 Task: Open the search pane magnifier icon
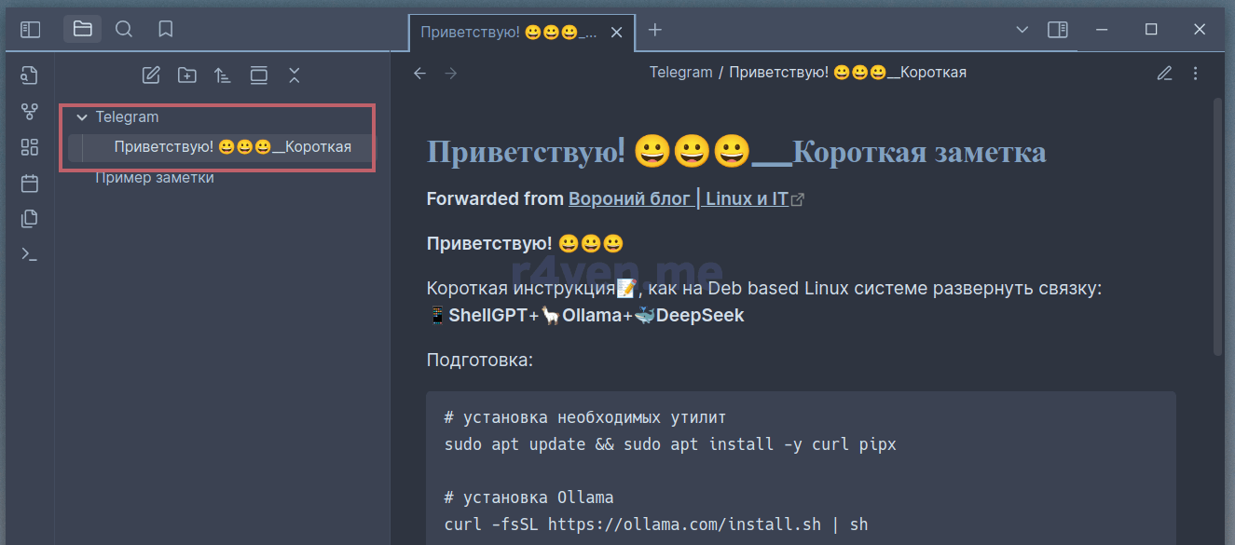click(x=124, y=30)
